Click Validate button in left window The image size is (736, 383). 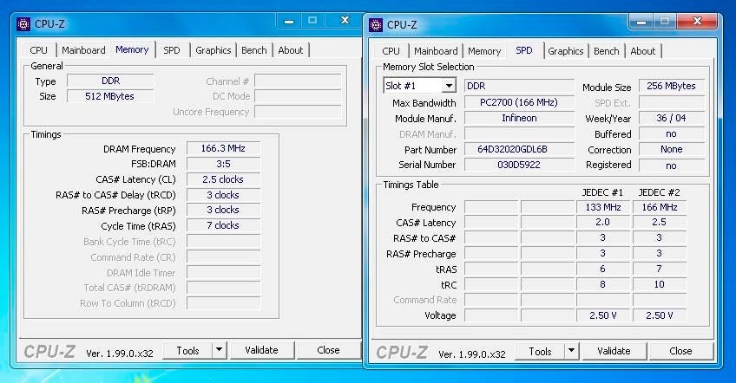tap(261, 350)
